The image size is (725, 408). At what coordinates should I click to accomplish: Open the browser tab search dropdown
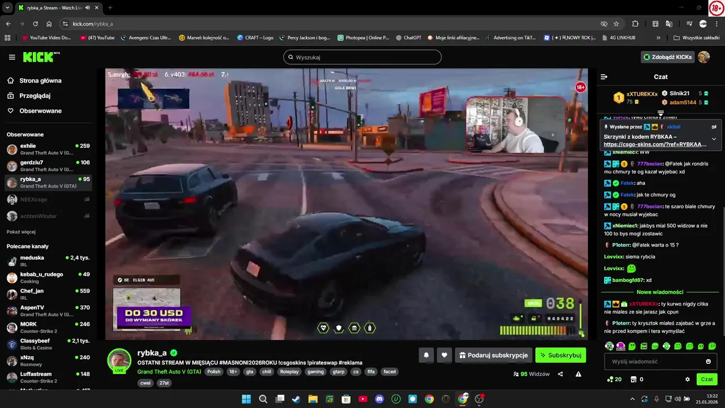point(7,8)
